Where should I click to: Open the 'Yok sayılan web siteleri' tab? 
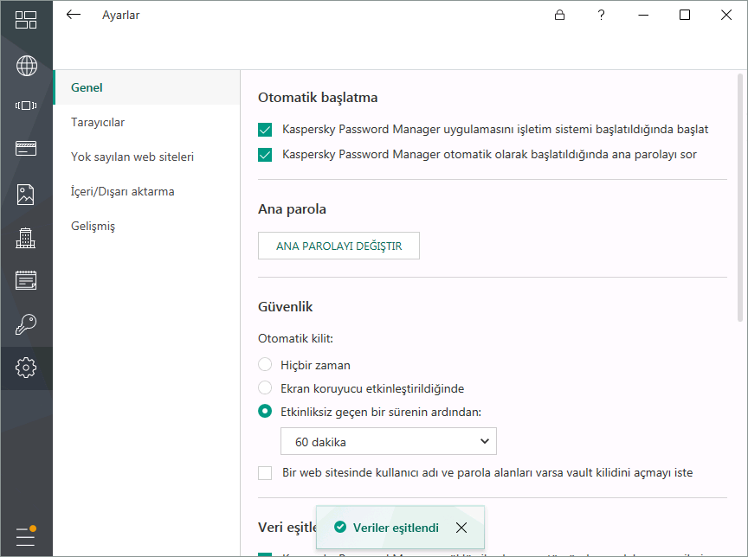146,157
